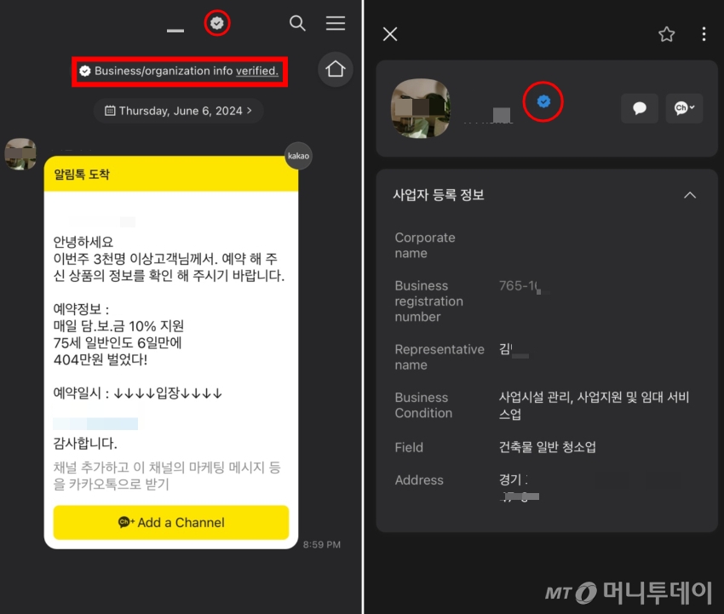Screen dimensions: 724x614
Task: Tap the blue verified checkmark badge
Action: pyautogui.click(x=543, y=102)
